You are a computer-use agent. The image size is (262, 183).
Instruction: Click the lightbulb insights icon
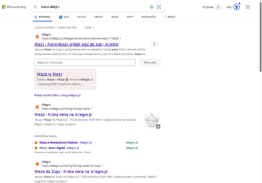154,44
